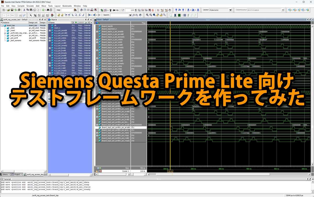Click the Zoom In magnifier icon
This screenshot has height=197, width=314.
[x=147, y=15]
